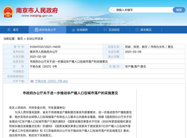
Task: Select document number 宁政办发〔2021〕5号 cell
Action: (43, 66)
